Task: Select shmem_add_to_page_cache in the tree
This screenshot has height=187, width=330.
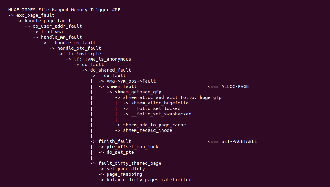Action: (x=154, y=125)
